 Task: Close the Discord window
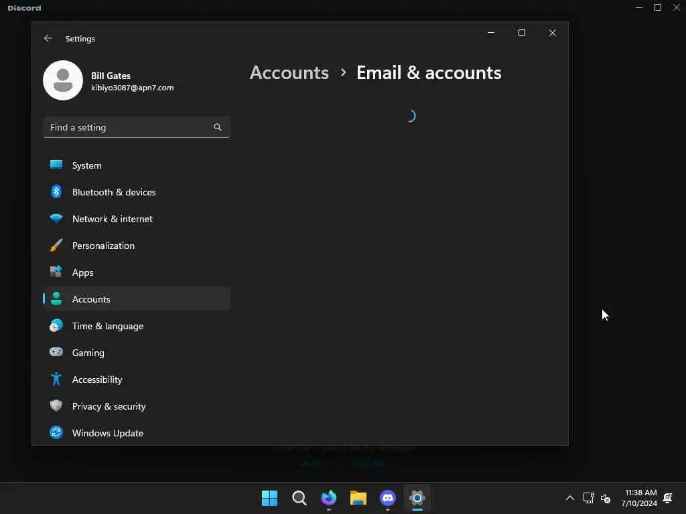tap(677, 7)
